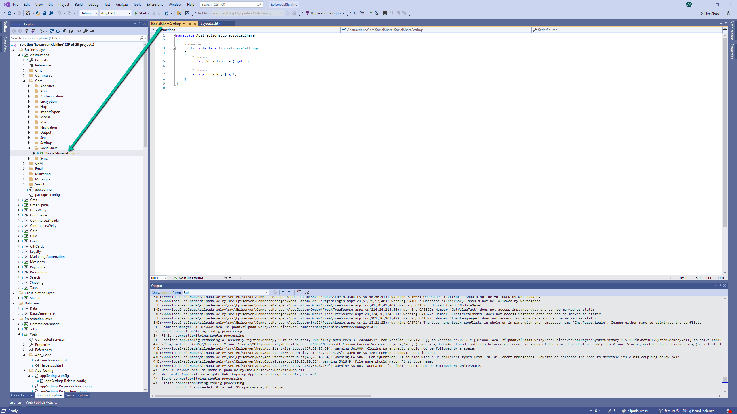
Task: Click the Live Share button
Action: tap(709, 14)
